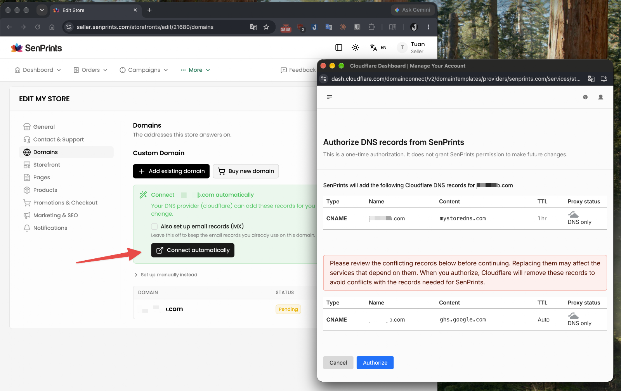621x391 pixels.
Task: Open the Cloudflare hamburger menu icon
Action: [330, 97]
